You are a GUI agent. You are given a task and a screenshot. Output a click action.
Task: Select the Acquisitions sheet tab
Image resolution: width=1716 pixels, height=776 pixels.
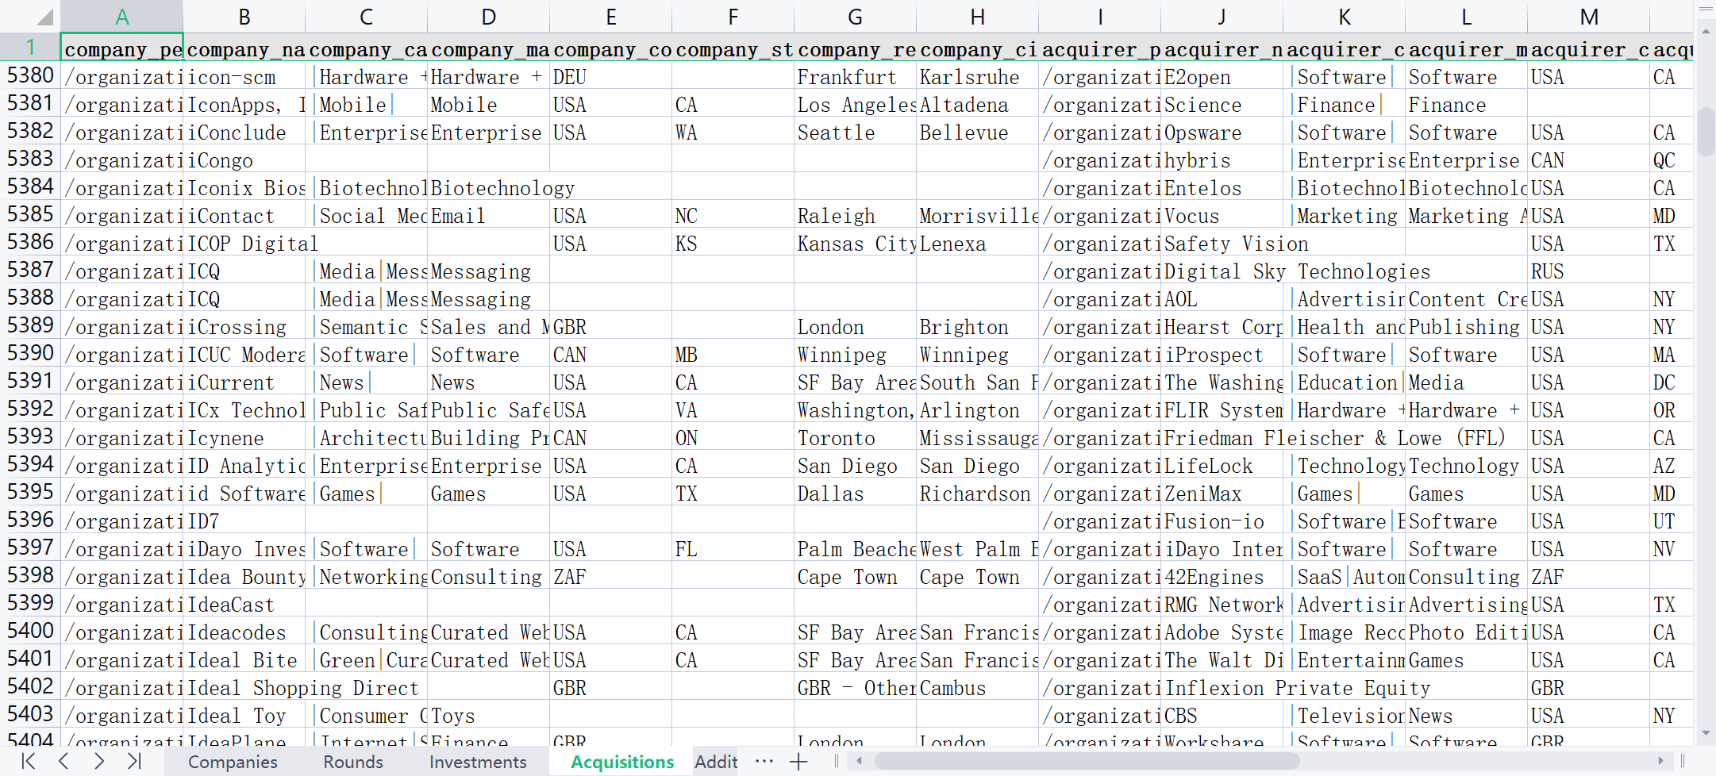pos(622,762)
